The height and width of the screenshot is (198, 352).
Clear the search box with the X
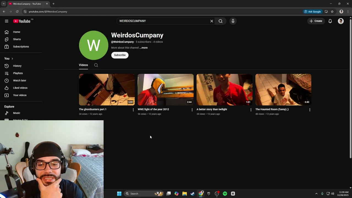coord(212,21)
